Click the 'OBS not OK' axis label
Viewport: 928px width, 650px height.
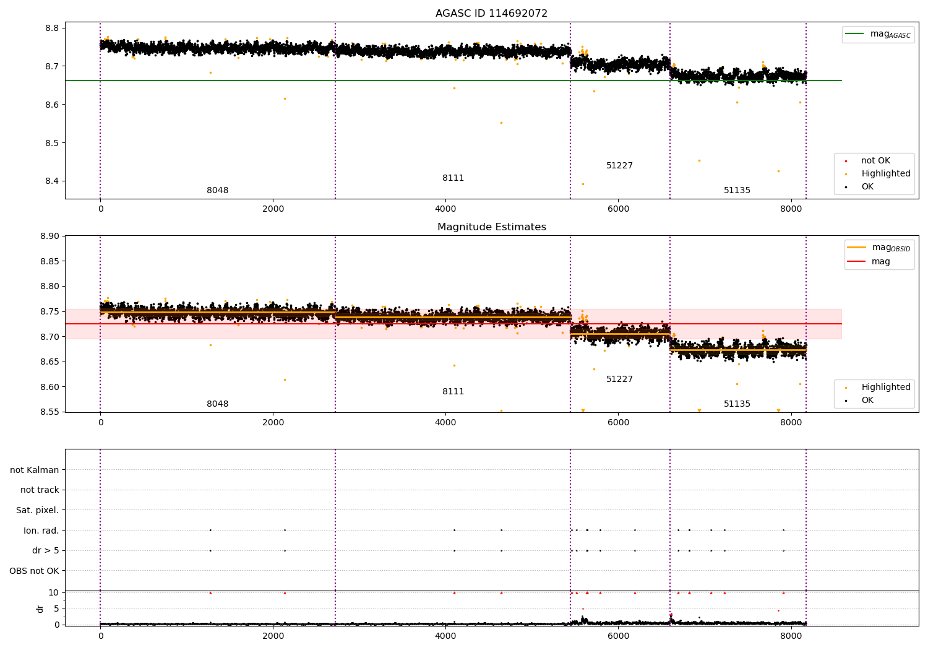(34, 571)
